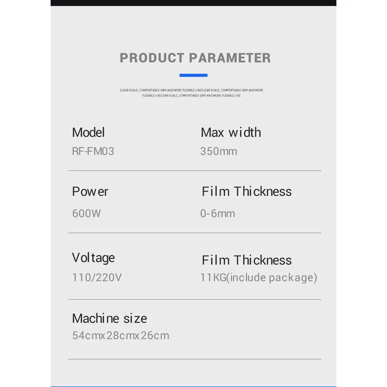
Task: Click the blue underline bar below the heading
Action: point(193,75)
